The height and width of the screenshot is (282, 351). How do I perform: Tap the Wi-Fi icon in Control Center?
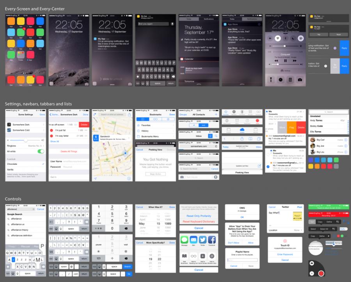pos(277,39)
